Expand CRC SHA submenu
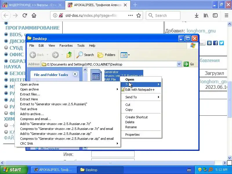The image size is (232, 174). coord(68,144)
